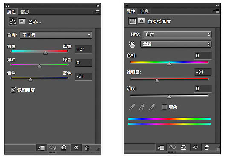Screen dimensions: 225x159
Task: Open the 色调 中间调 dropdown
Action: tap(56, 35)
